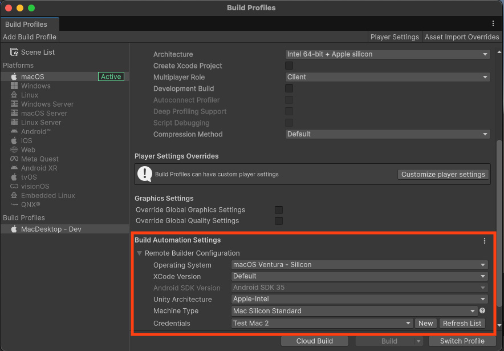Click the Cloud Build button
Image resolution: width=504 pixels, height=351 pixels.
point(314,341)
